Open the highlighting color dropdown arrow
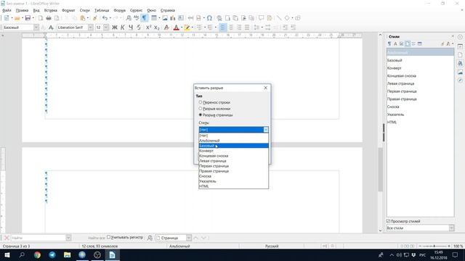Image resolution: width=465 pixels, height=261 pixels. pyautogui.click(x=192, y=28)
